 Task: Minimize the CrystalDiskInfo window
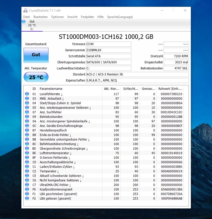(162, 11)
